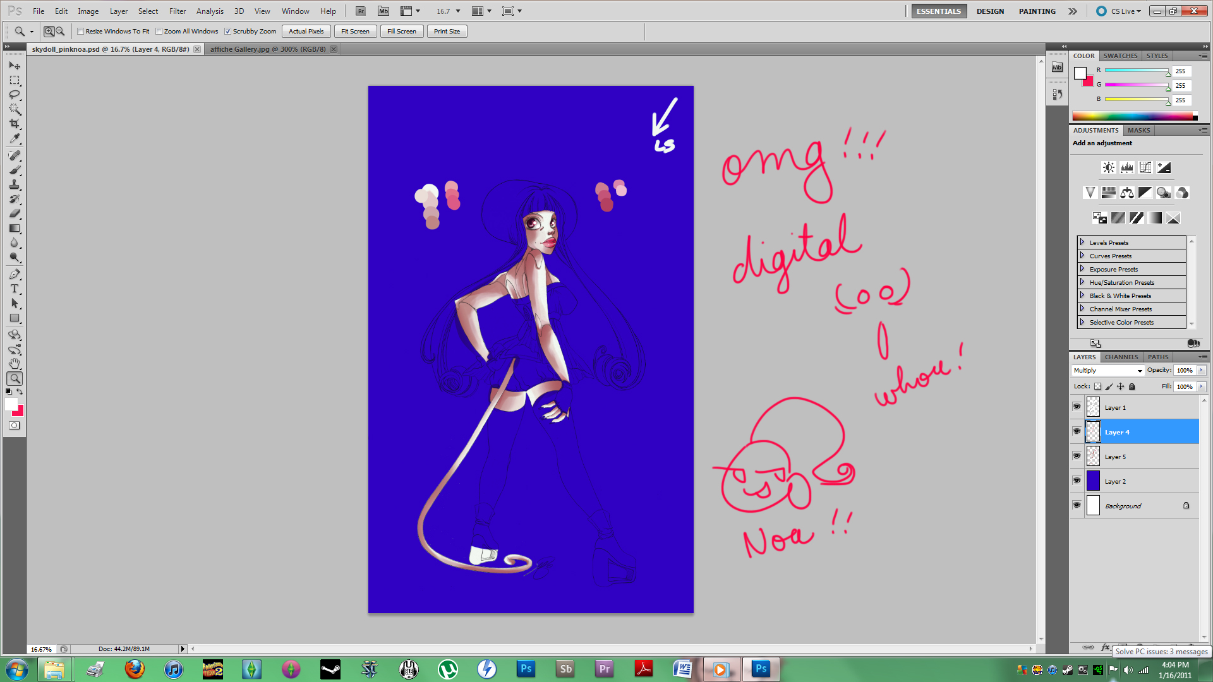Select the Dodge tool

pyautogui.click(x=15, y=257)
